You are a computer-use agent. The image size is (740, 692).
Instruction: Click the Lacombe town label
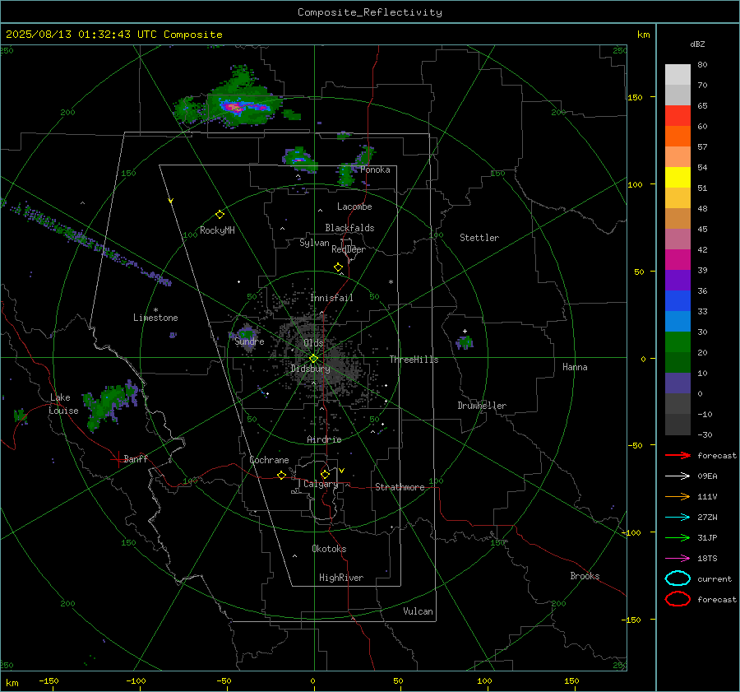(354, 207)
